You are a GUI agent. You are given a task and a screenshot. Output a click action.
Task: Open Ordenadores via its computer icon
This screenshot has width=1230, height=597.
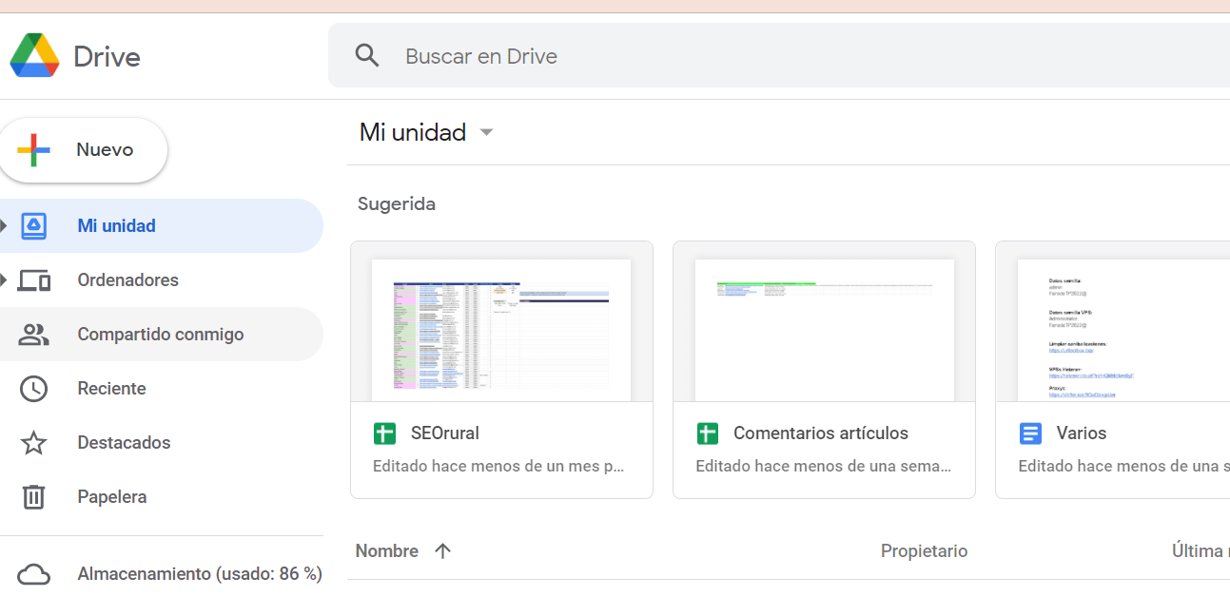pyautogui.click(x=34, y=279)
